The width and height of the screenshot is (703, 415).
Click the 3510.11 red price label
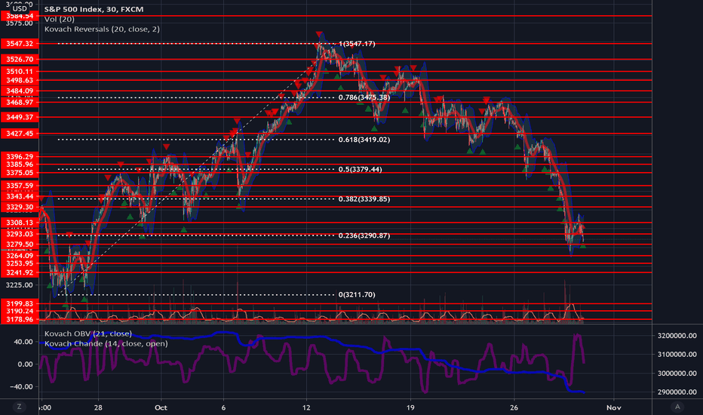[20, 72]
